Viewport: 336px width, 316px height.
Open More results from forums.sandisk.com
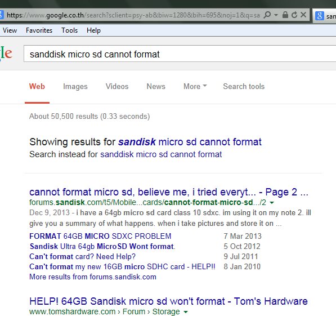pyautogui.click(x=93, y=277)
